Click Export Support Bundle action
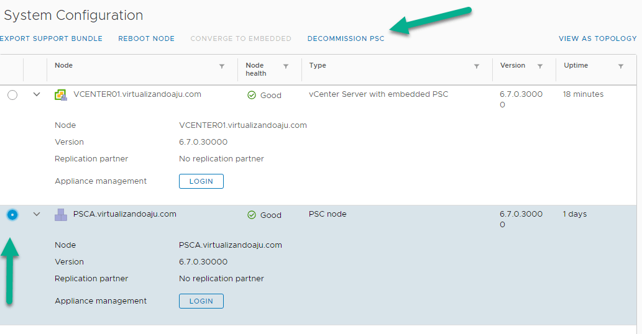The image size is (642, 334). pos(51,38)
